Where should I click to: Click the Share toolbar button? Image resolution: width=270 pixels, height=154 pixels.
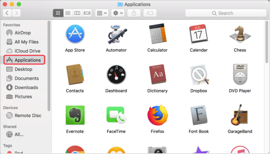coord(134,13)
